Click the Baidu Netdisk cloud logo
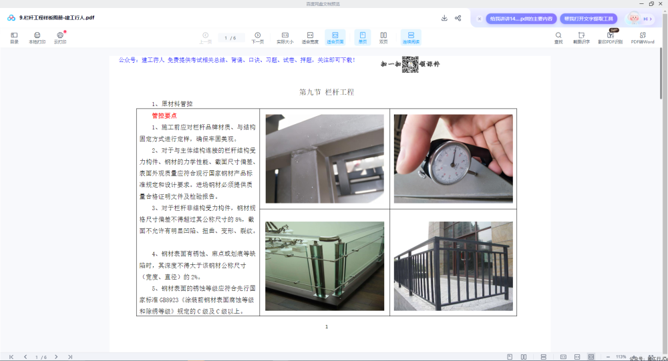 pyautogui.click(x=11, y=18)
